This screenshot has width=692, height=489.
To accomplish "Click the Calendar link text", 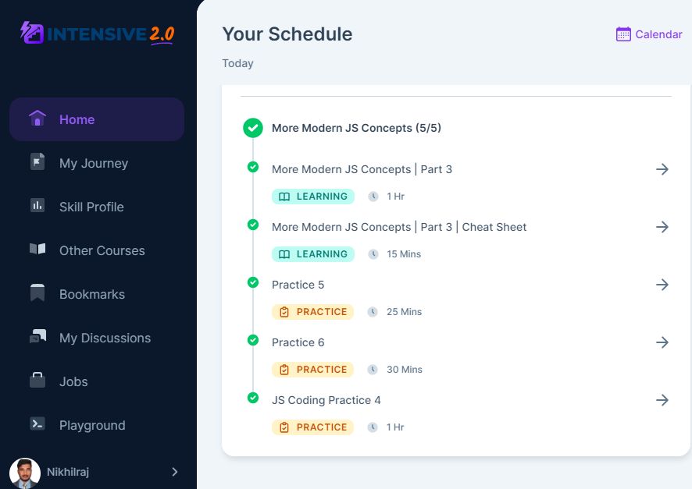I will (658, 34).
